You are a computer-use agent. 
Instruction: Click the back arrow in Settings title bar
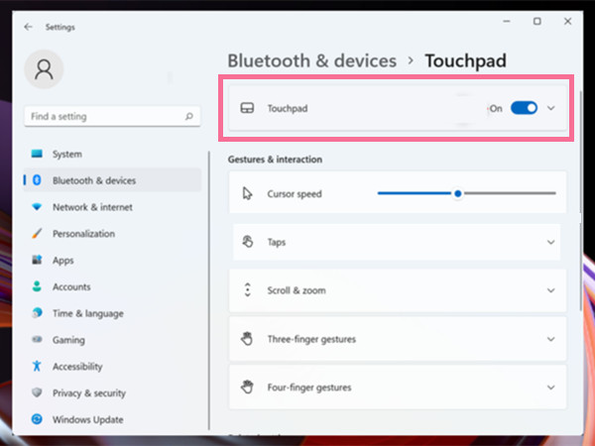pyautogui.click(x=27, y=27)
